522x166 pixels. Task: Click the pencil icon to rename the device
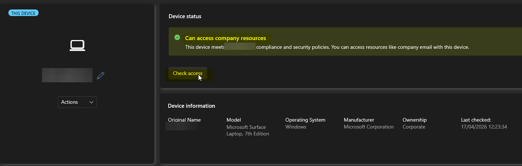tap(101, 76)
